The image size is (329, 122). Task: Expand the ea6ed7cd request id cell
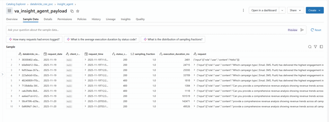coord(19,96)
